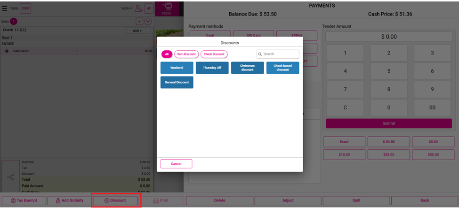
Task: Filter by Item Discount
Action: tap(186, 54)
